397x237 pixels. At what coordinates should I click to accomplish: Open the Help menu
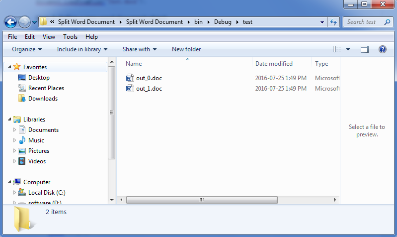[91, 37]
